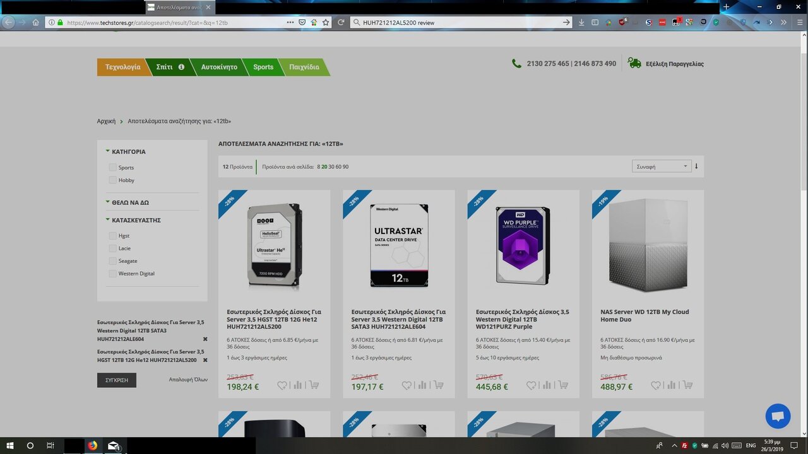
Task: Add Ultrastar HUH721212ALE604 drive to wishlist
Action: [x=407, y=385]
